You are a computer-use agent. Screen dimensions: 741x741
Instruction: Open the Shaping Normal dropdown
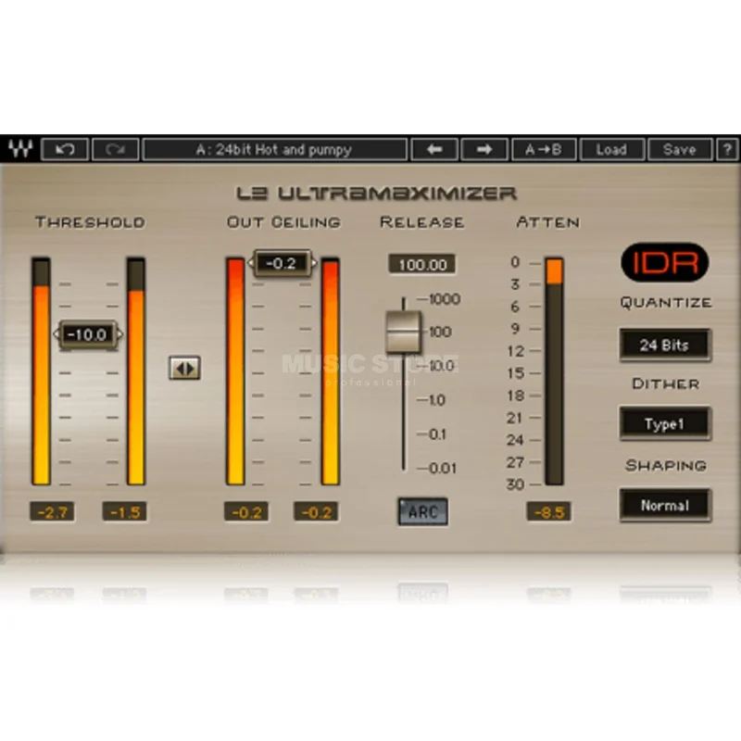coord(665,505)
